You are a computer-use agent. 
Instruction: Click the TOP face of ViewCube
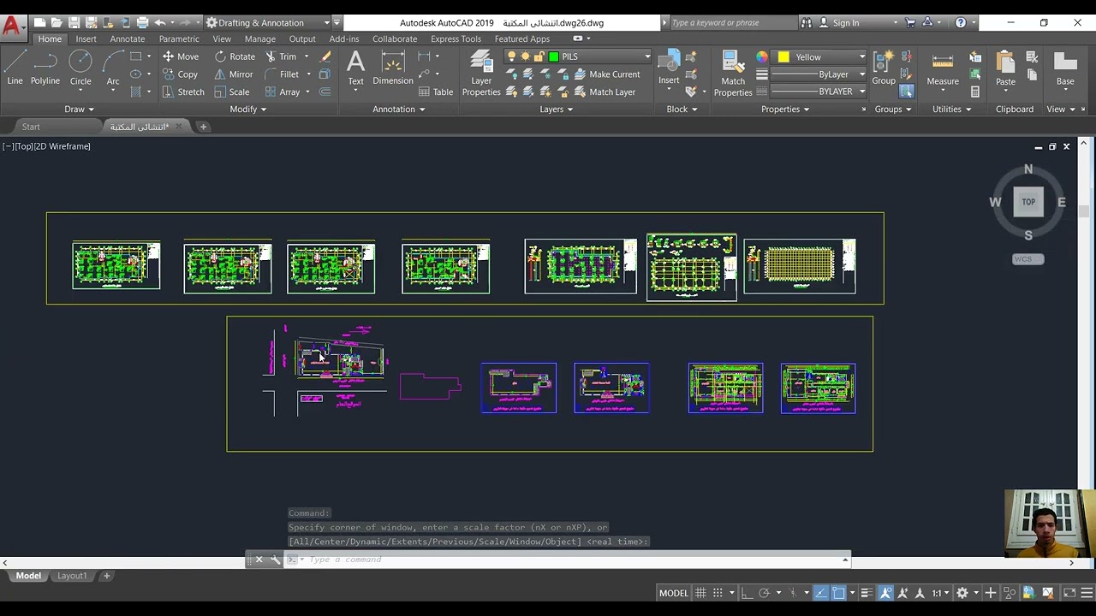click(x=1028, y=202)
